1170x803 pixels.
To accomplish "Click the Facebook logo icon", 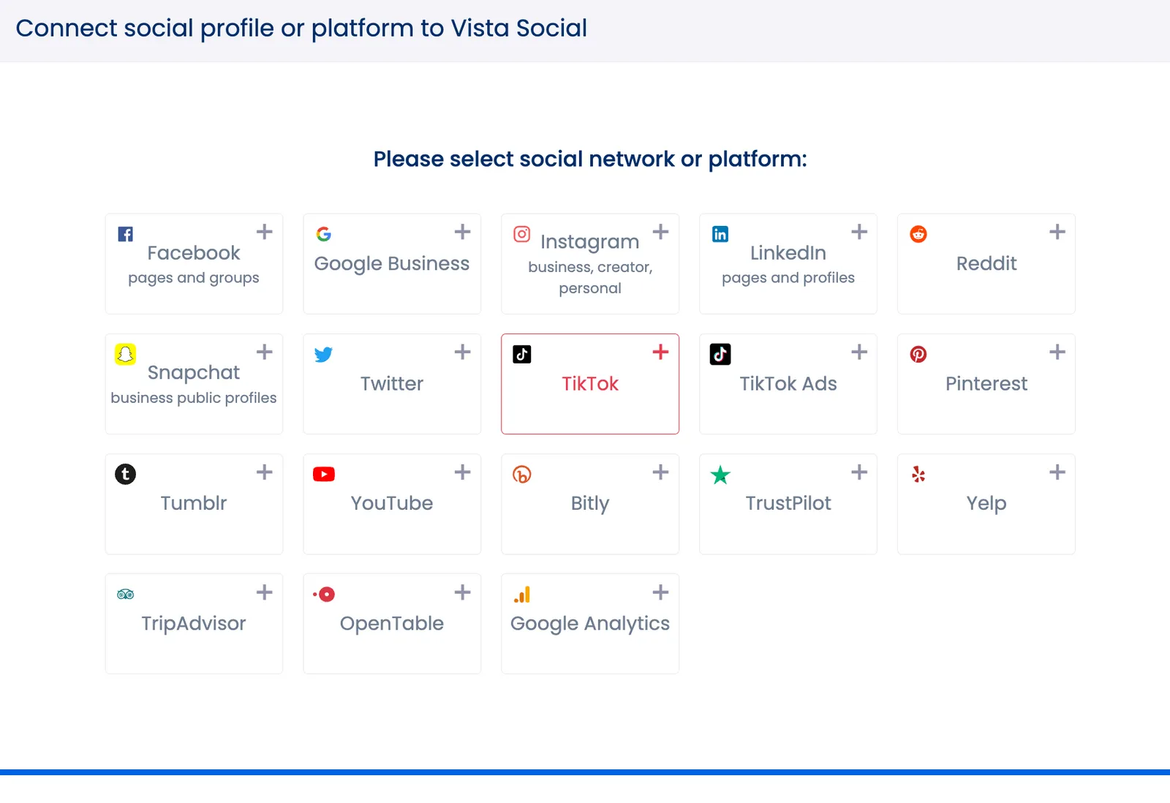I will [x=126, y=234].
